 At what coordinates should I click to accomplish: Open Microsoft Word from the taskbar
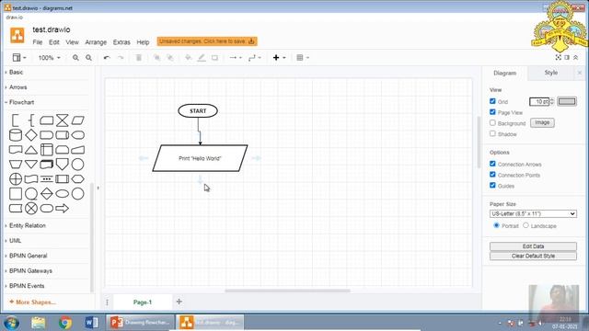pyautogui.click(x=91, y=323)
